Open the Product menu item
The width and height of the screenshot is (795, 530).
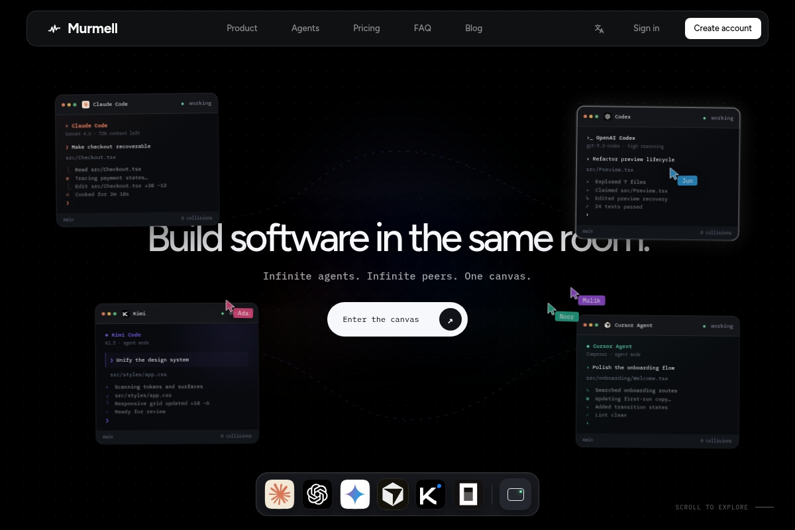pyautogui.click(x=242, y=28)
